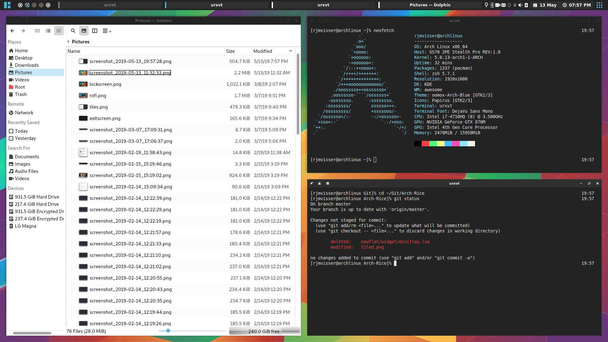Click the Back navigation arrow in Dolphin
This screenshot has width=608, height=342.
pos(12,31)
